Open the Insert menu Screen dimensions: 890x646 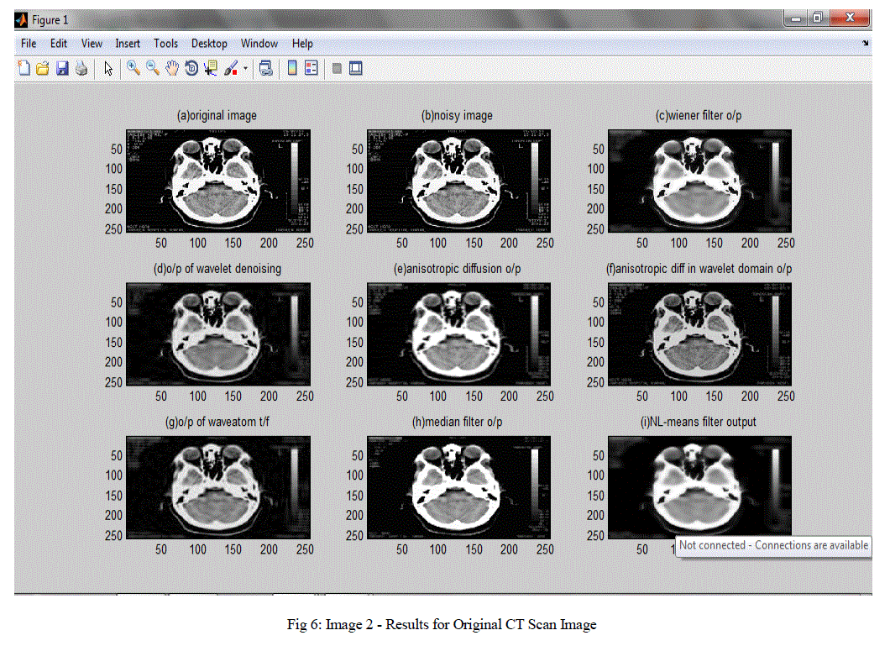click(x=128, y=44)
